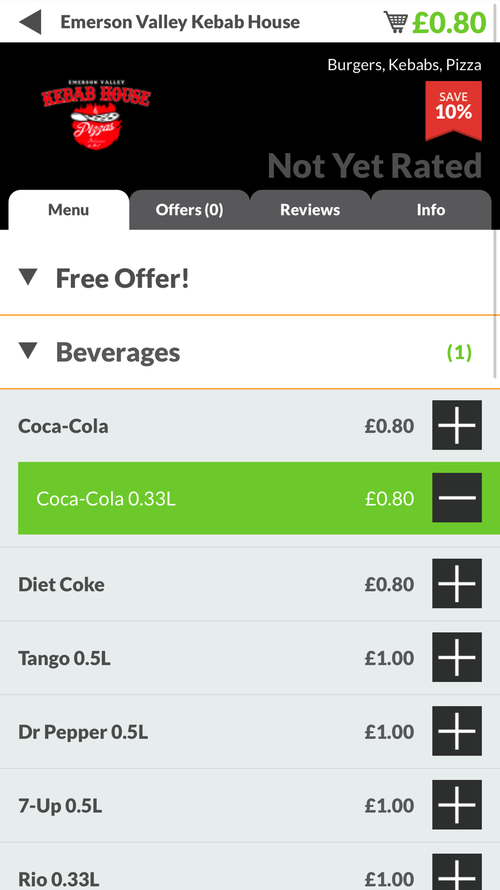Click the Kebab House logo thumbnail

click(x=96, y=114)
